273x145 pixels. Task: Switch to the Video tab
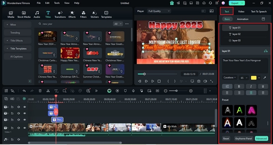[241, 12]
